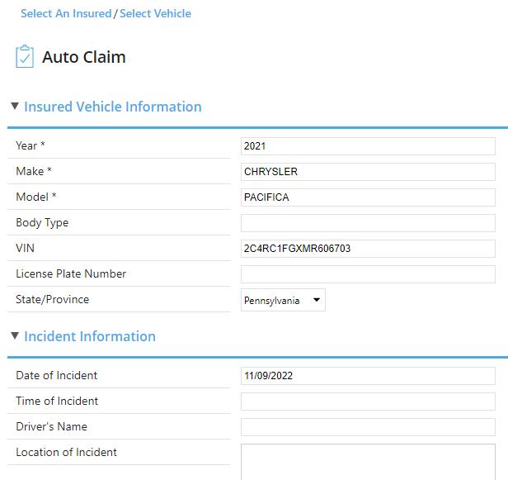Collapse the Insured Vehicle Information section
The width and height of the screenshot is (508, 480).
pos(15,107)
